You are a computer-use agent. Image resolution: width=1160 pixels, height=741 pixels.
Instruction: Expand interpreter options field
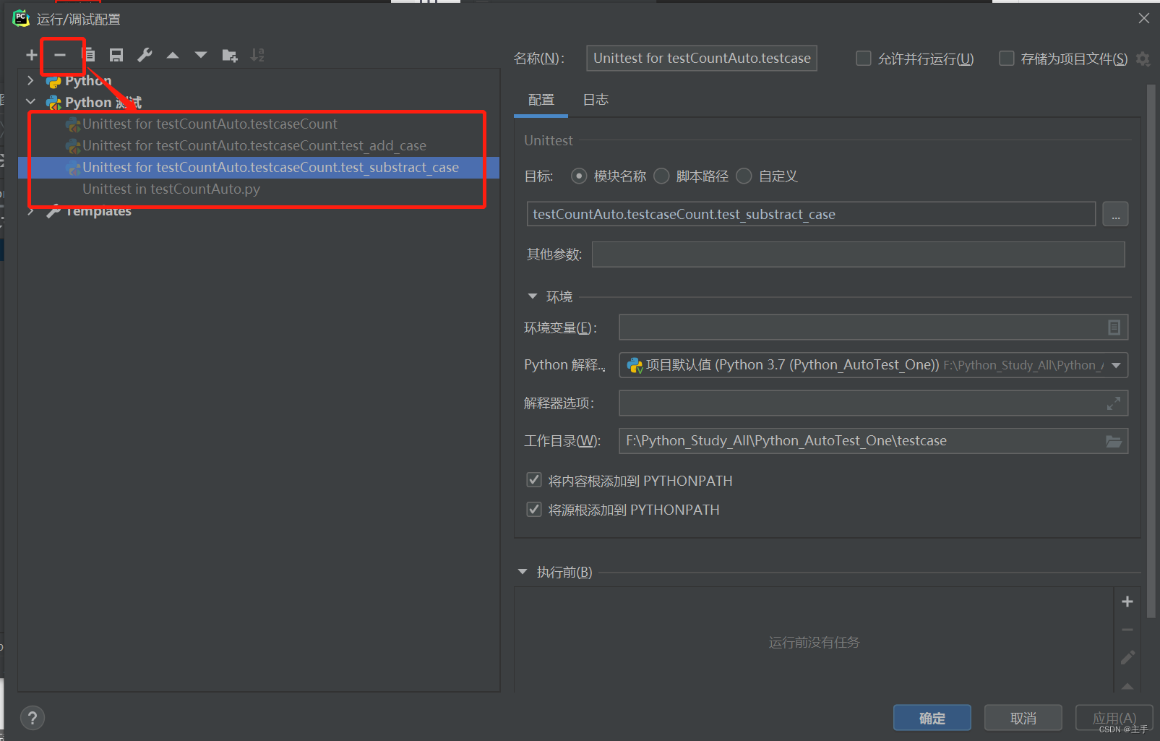1114,403
